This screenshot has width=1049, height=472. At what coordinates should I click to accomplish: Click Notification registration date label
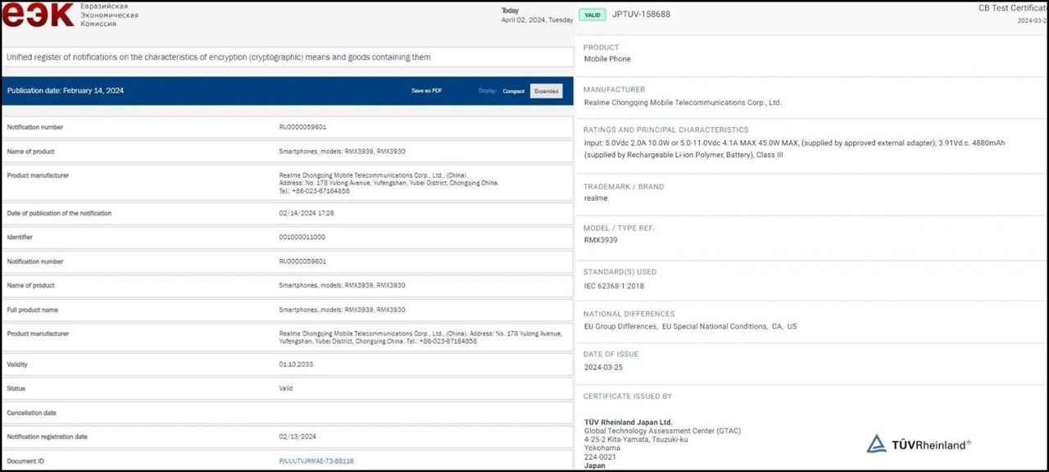[47, 437]
